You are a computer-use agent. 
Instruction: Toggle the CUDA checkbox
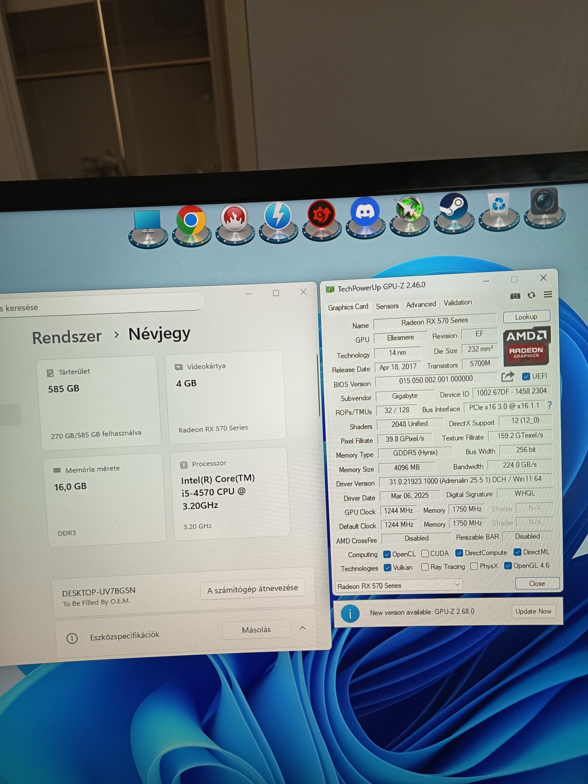pyautogui.click(x=425, y=553)
